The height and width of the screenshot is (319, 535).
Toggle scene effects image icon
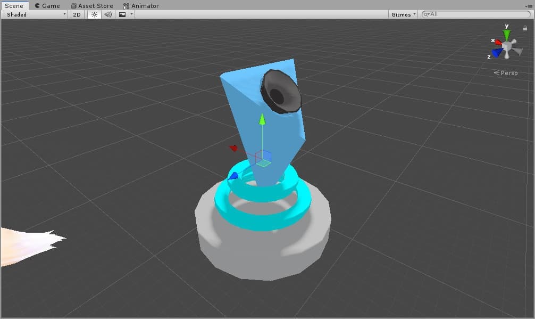click(x=122, y=14)
